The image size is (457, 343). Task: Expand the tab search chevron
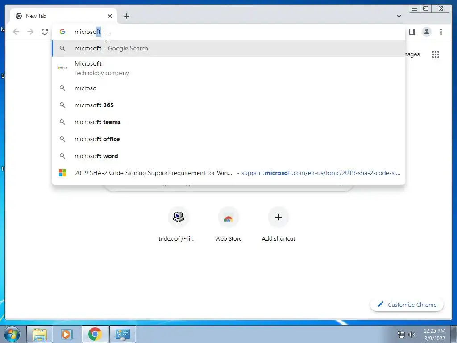399,16
